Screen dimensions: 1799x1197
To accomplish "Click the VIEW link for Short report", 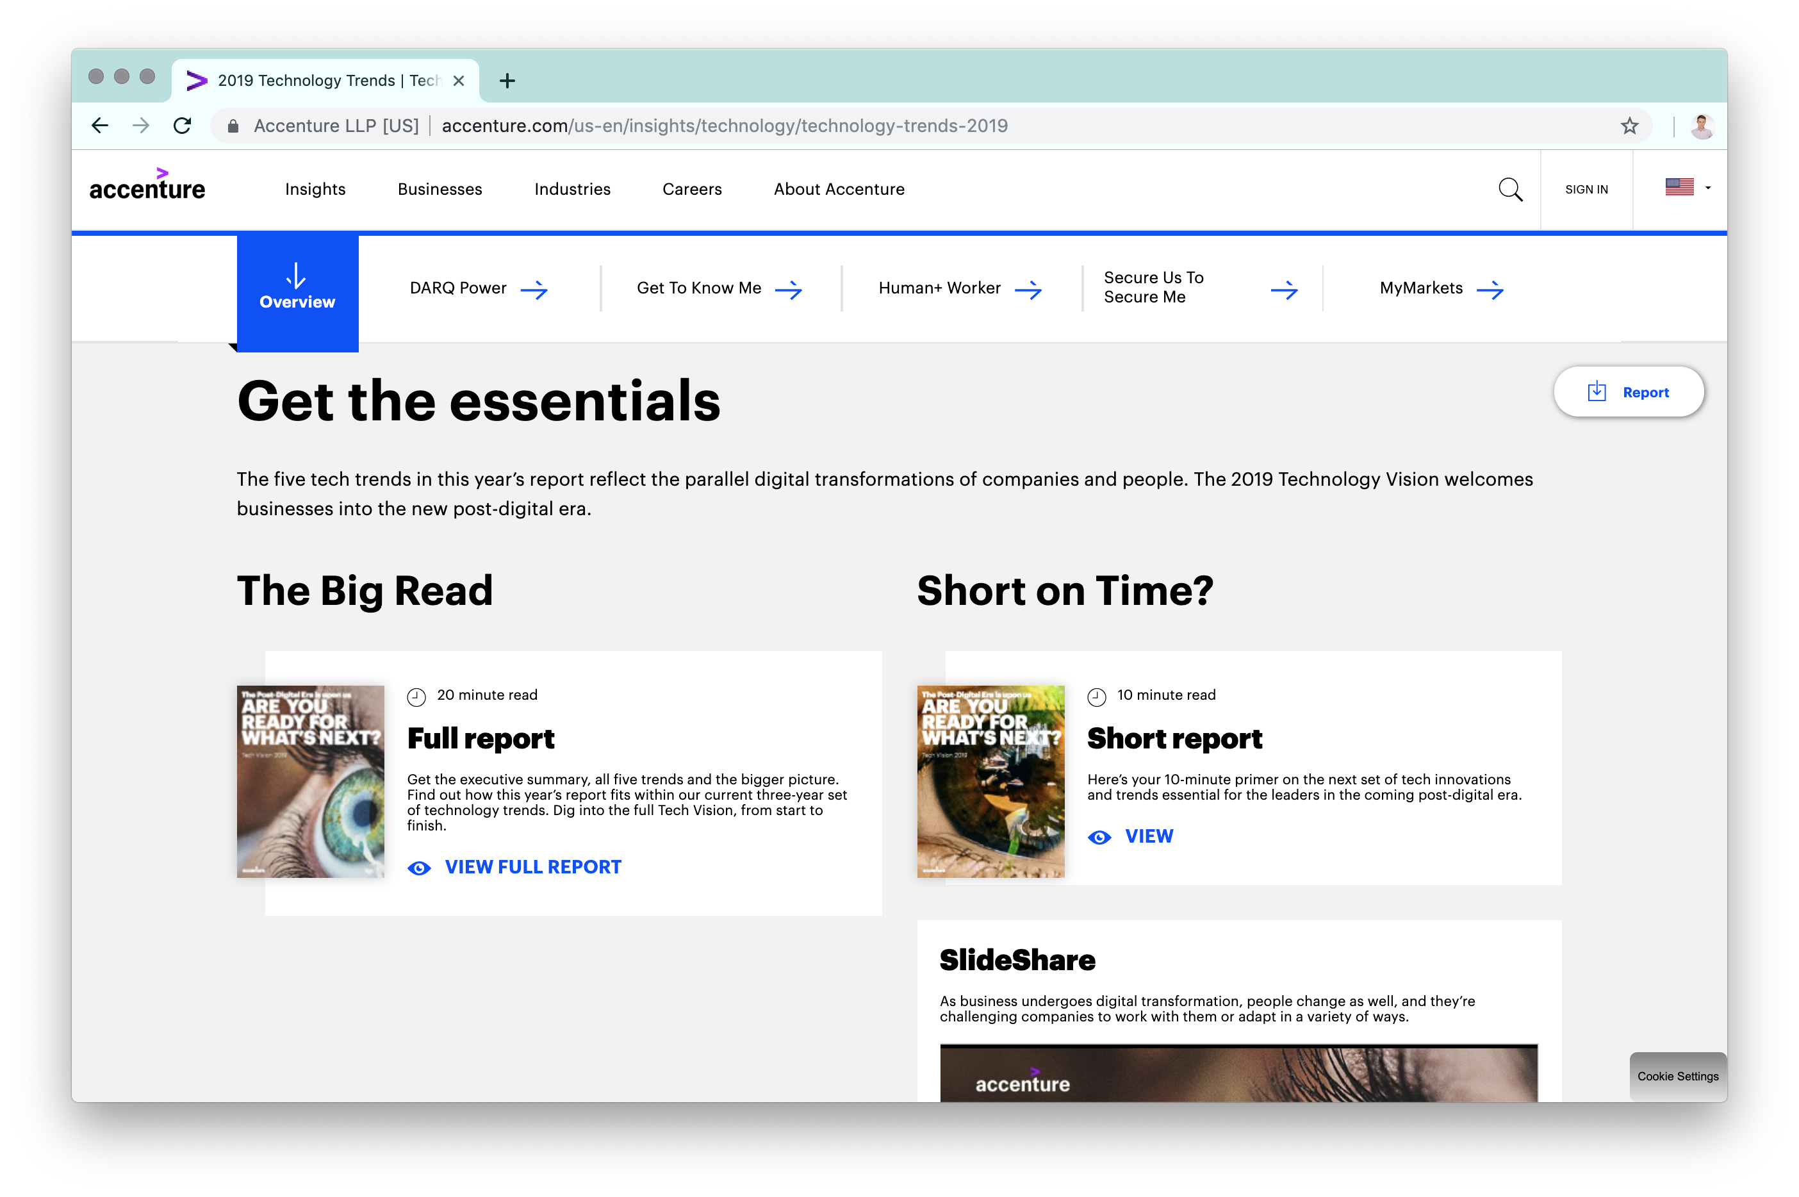I will click(x=1149, y=837).
